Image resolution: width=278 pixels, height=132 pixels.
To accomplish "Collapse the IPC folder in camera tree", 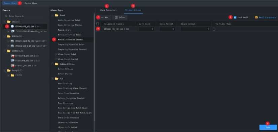I will click(x=4, y=22).
